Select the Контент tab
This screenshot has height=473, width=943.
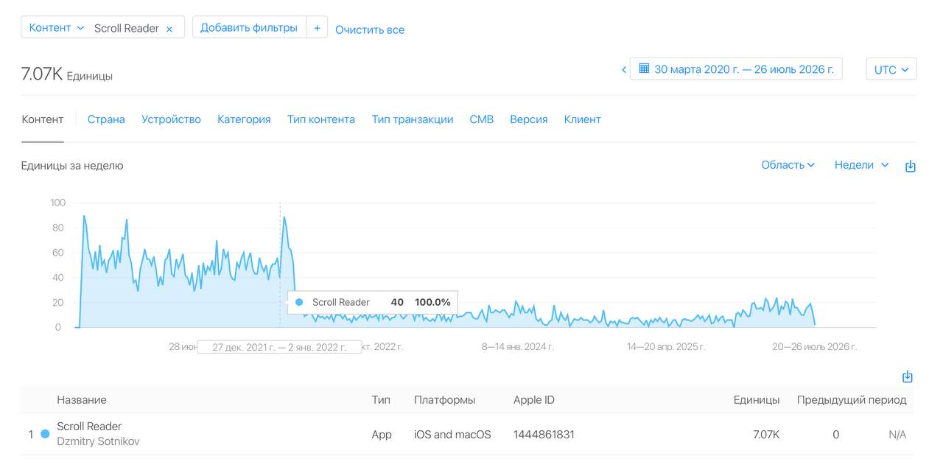pyautogui.click(x=43, y=119)
